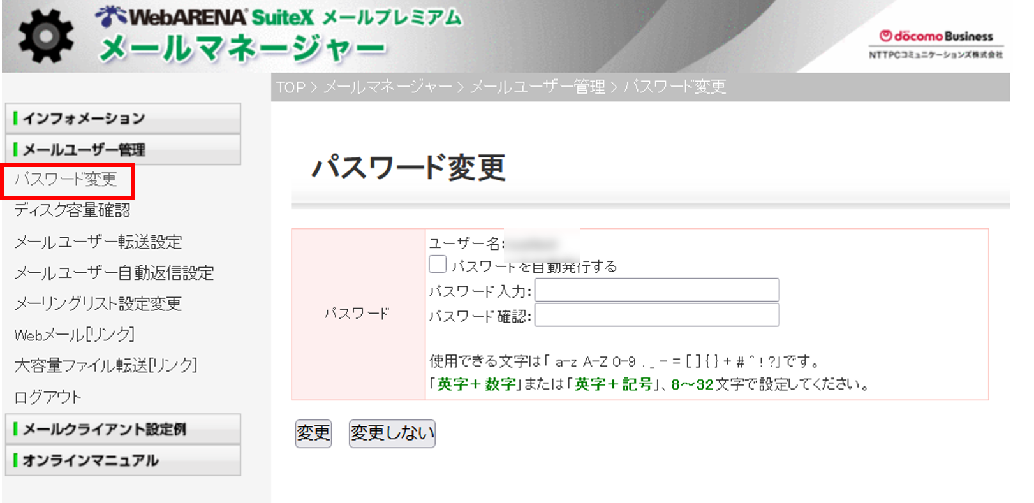
Task: Click the パスワード row header cell
Action: click(x=358, y=314)
